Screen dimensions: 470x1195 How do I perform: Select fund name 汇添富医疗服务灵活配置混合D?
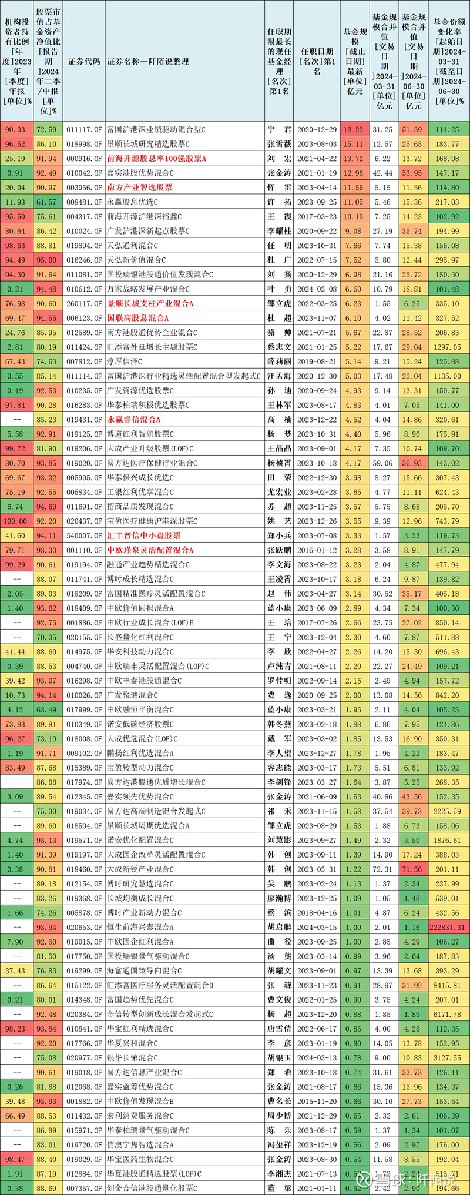(160, 985)
